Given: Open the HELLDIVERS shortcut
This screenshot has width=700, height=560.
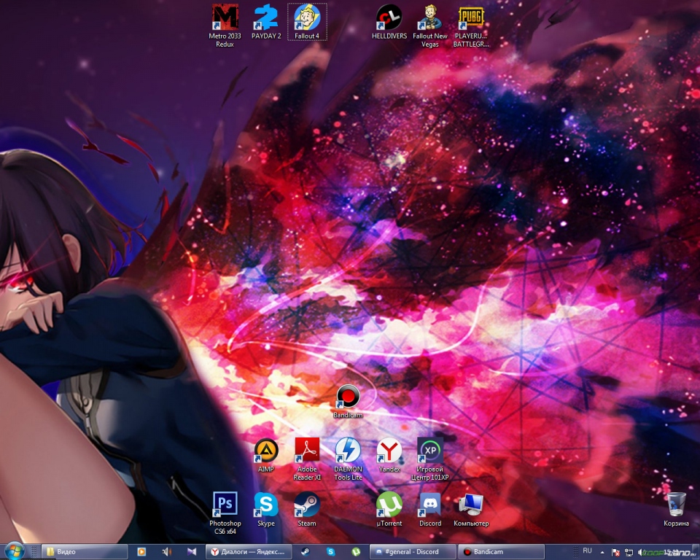Looking at the screenshot, I should [x=389, y=23].
